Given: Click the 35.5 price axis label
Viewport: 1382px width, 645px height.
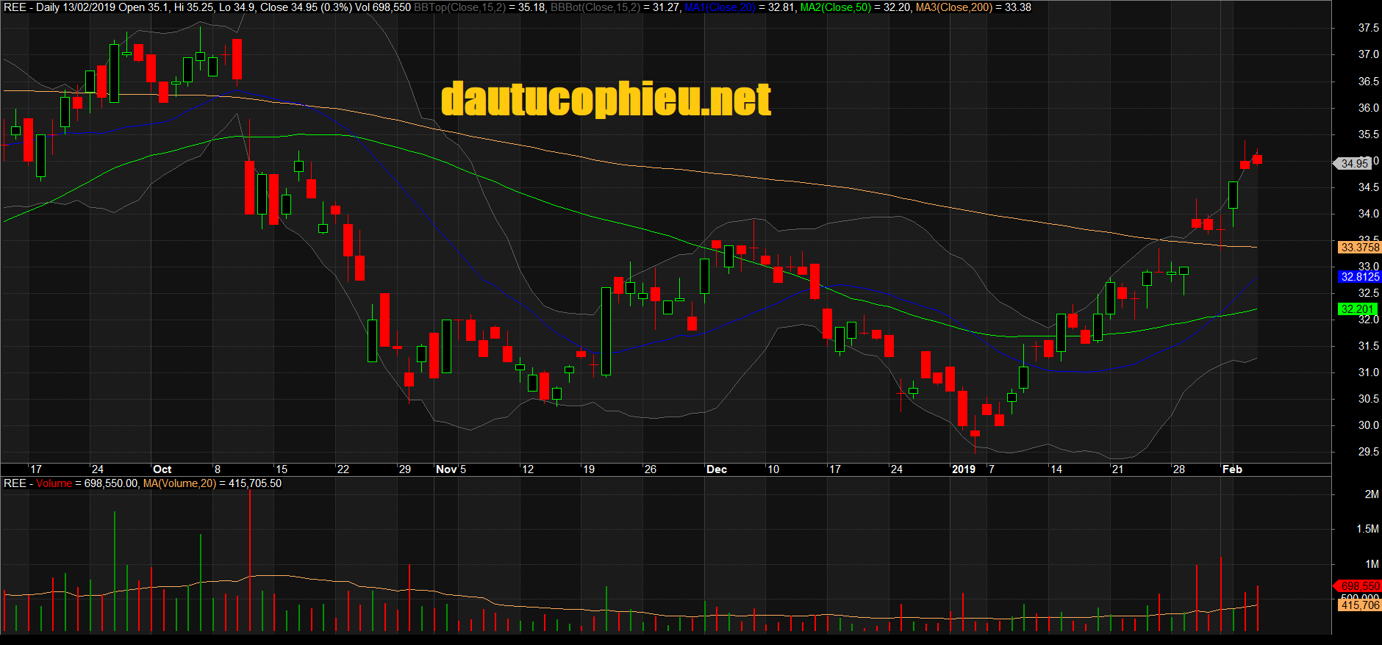Looking at the screenshot, I should (1368, 134).
